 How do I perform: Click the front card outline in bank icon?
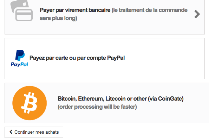(24, 15)
